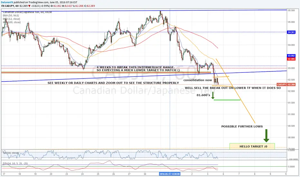The image size is (300, 177).
Task: Click the -100.0000 scale label in %R pane
Action: [x=293, y=159]
